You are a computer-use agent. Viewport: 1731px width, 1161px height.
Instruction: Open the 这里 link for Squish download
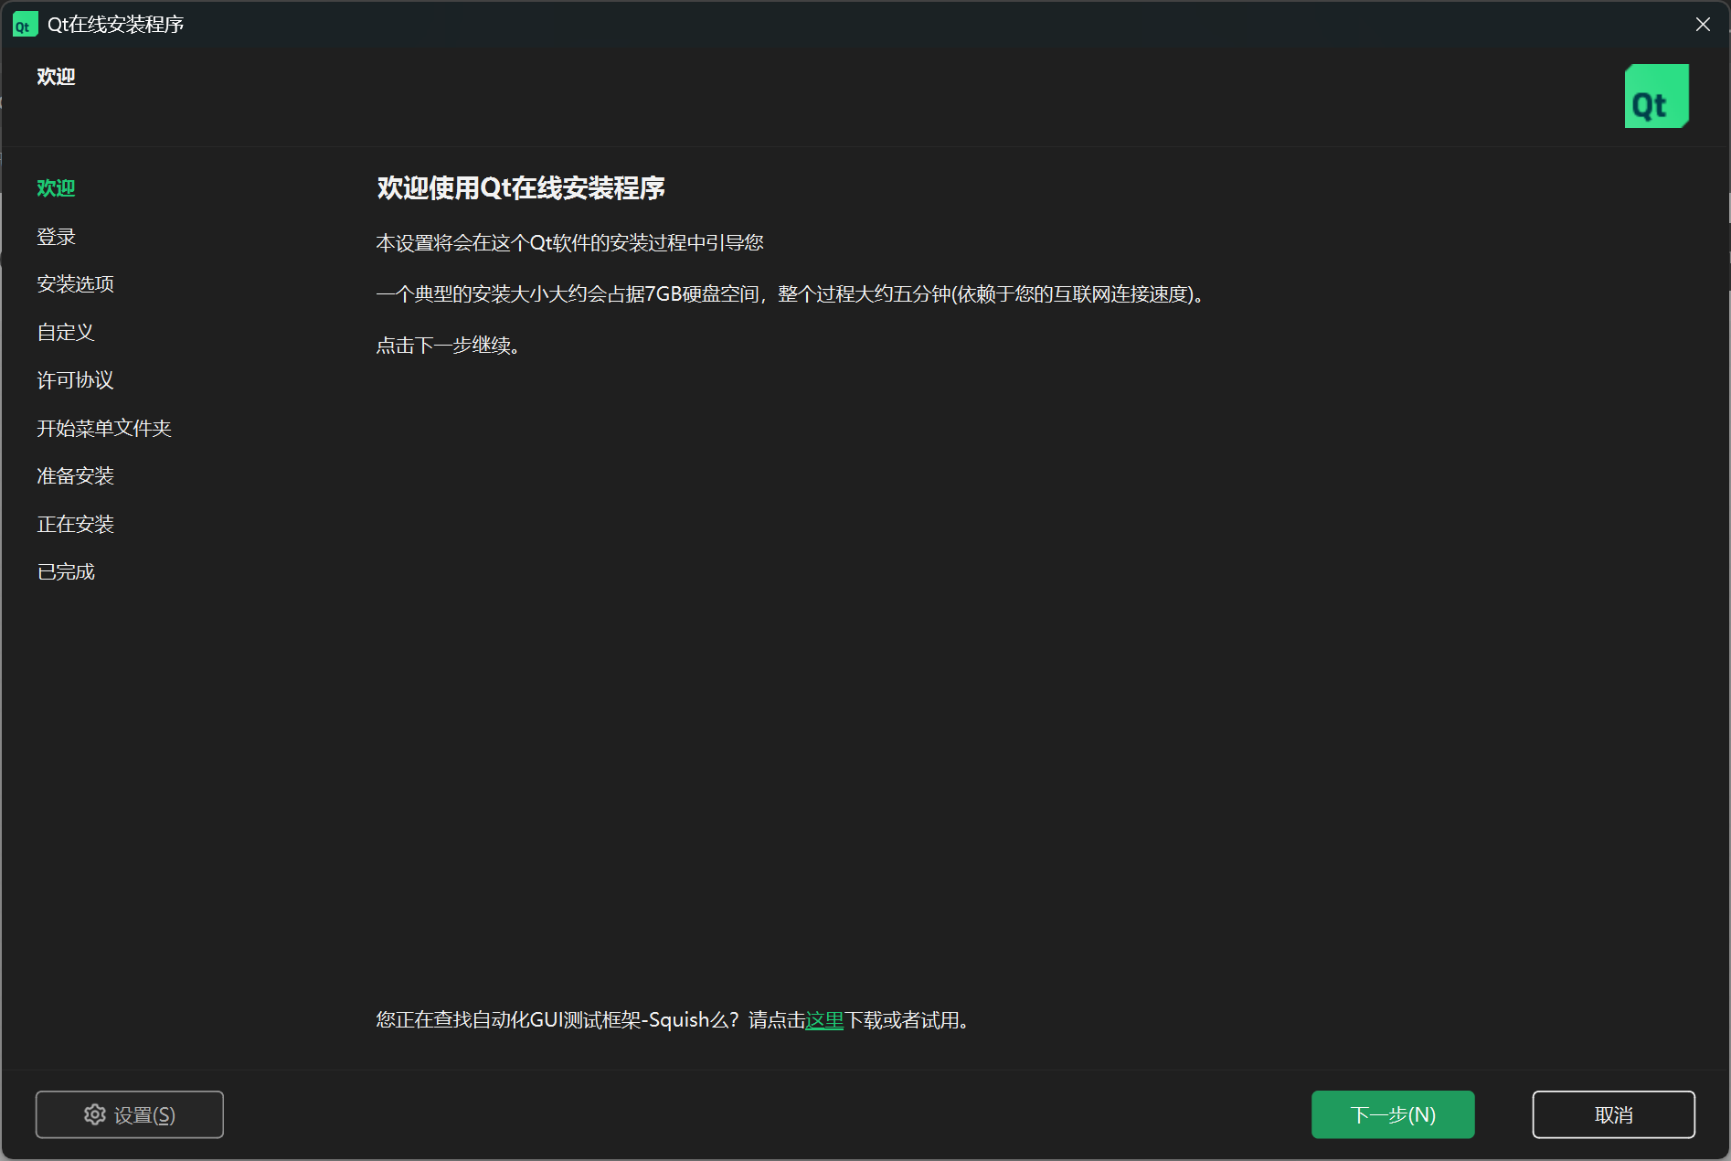(x=824, y=1020)
